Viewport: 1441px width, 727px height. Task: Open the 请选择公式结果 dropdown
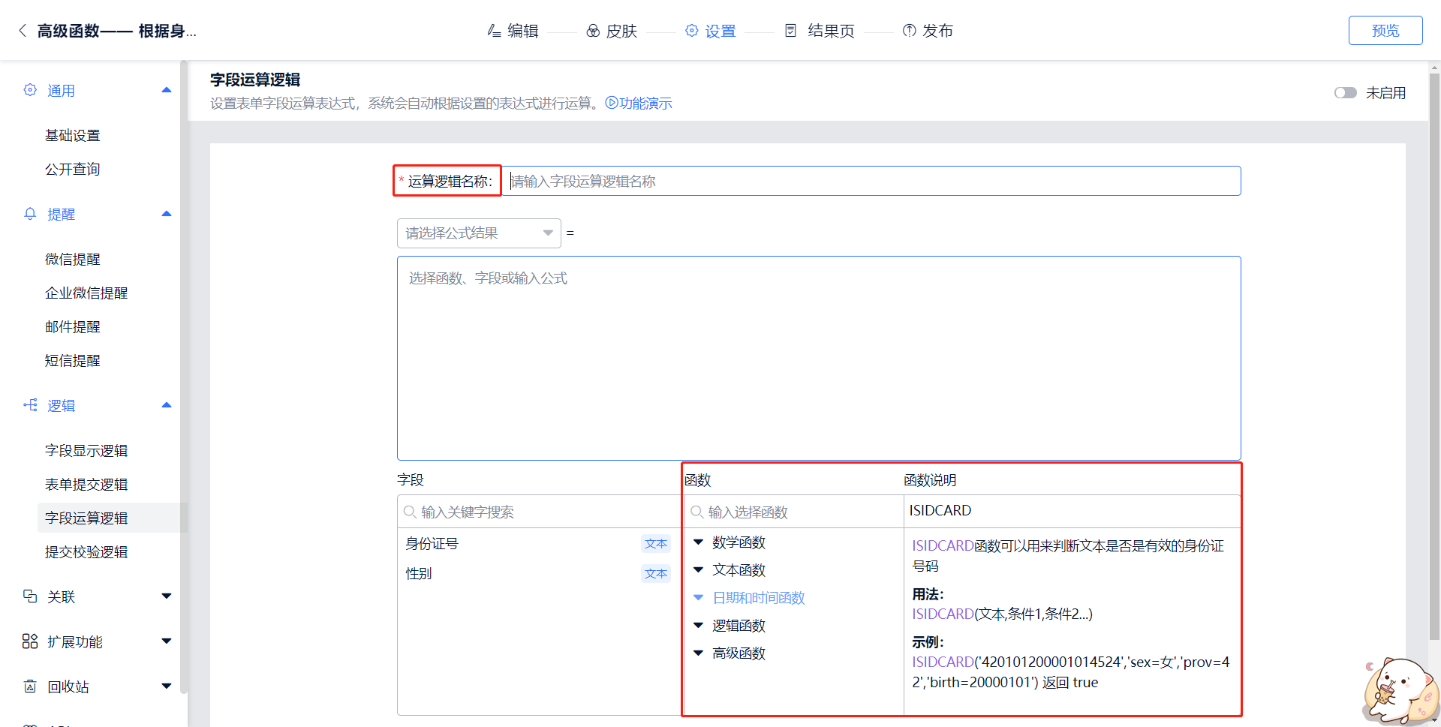pos(478,233)
